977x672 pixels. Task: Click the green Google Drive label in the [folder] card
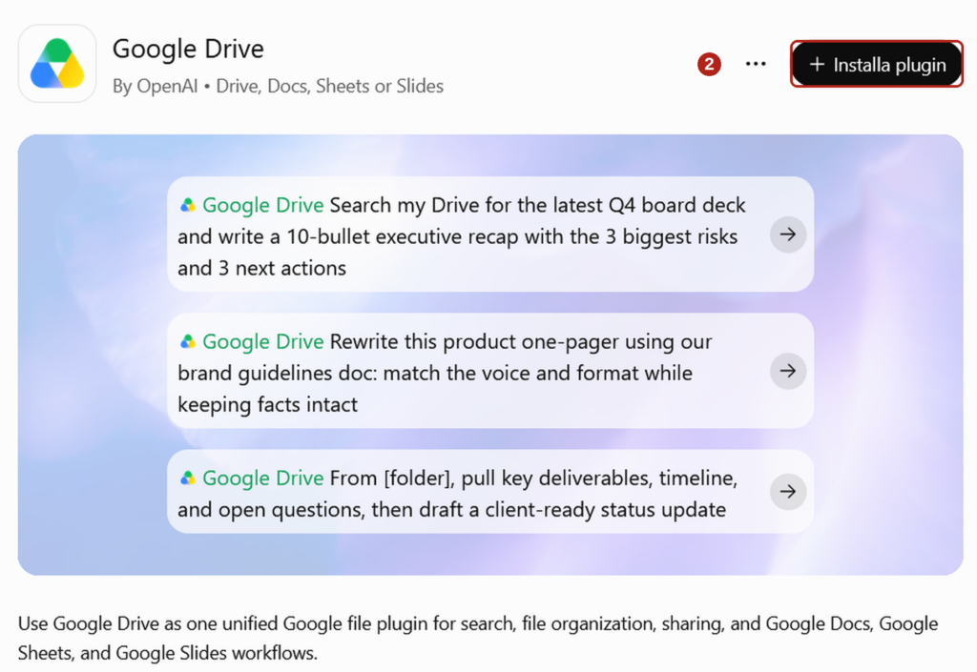point(263,478)
